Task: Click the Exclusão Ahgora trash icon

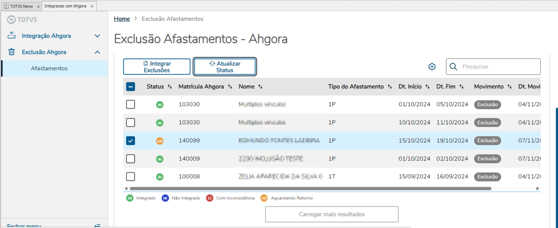Action: (x=12, y=52)
